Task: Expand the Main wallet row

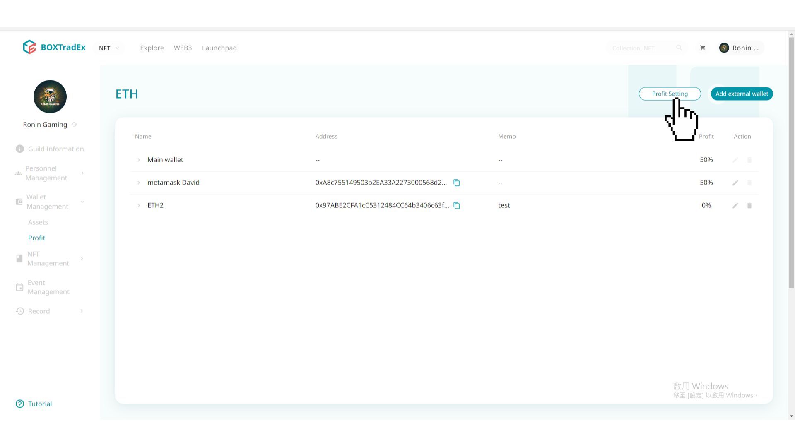Action: pyautogui.click(x=139, y=160)
